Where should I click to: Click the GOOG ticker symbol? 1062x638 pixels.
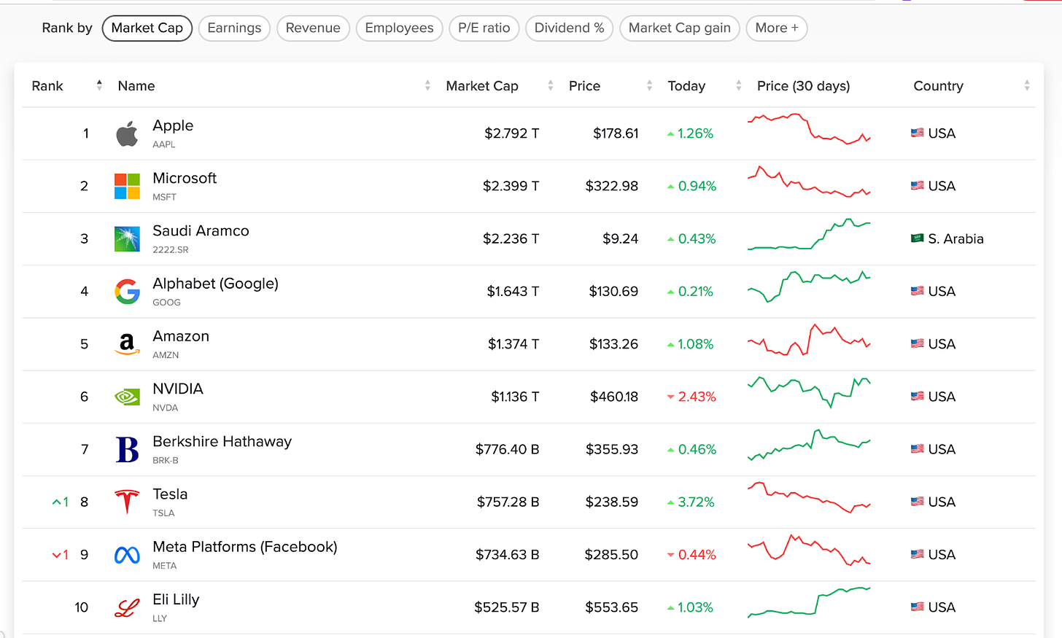tap(166, 303)
